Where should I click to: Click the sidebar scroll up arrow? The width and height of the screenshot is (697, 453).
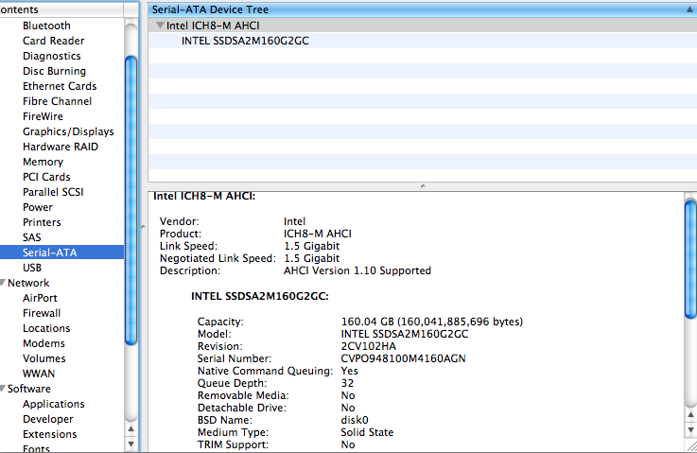(131, 429)
